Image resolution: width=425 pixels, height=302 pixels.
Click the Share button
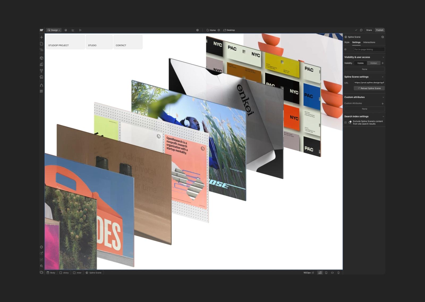coord(369,30)
